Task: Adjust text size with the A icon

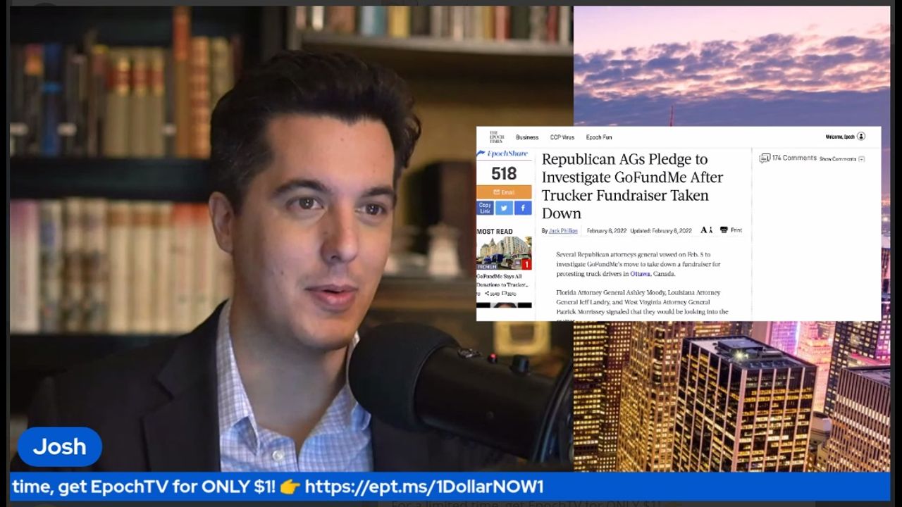Action: (705, 230)
